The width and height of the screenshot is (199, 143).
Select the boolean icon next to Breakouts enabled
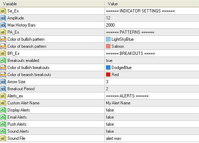point(3,61)
